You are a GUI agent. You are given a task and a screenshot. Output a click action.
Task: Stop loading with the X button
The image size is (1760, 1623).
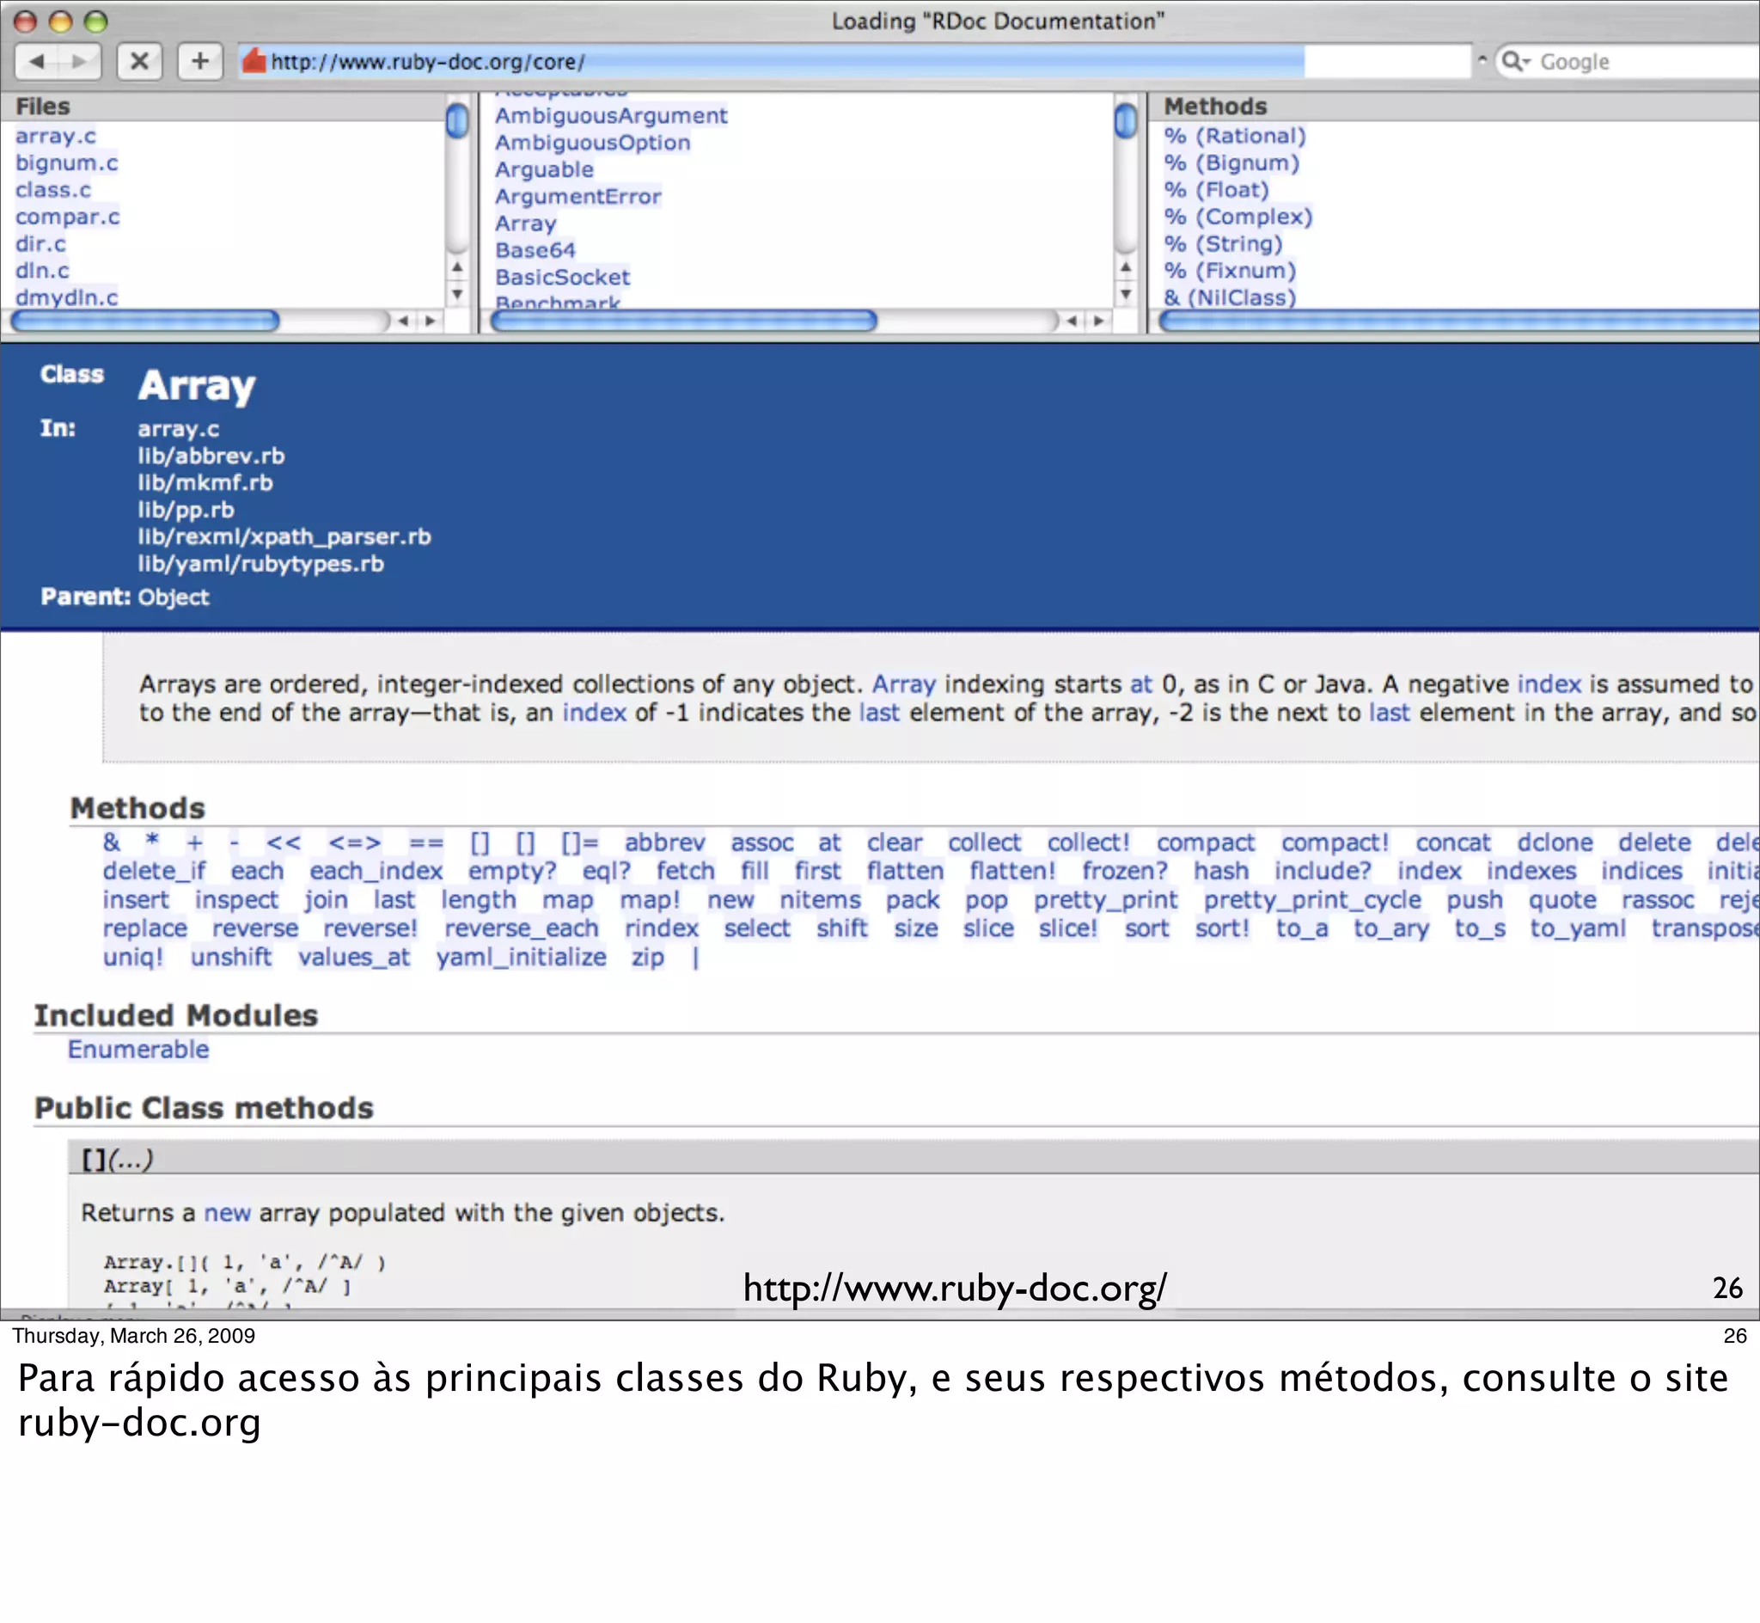(139, 62)
